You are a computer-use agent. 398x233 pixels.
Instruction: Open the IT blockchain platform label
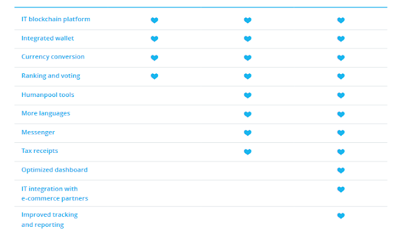55,19
